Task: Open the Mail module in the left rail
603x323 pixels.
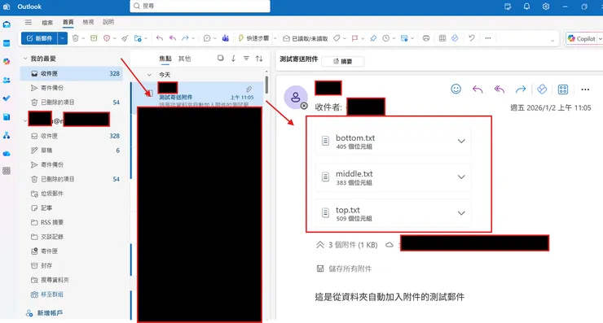Action: pos(7,25)
